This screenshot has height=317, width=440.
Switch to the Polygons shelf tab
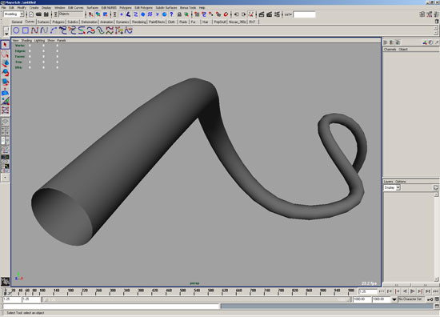(58, 22)
